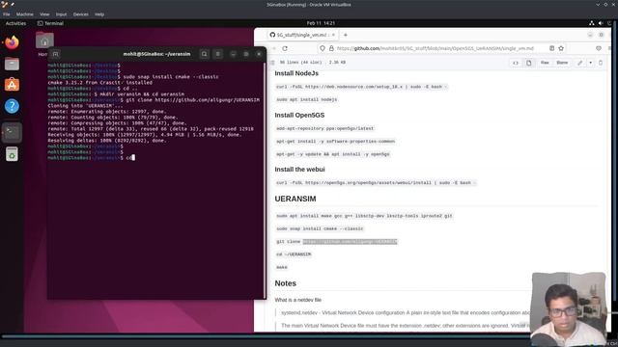Click the 'Install the webui' heading
This screenshot has height=347, width=618.
(299, 170)
